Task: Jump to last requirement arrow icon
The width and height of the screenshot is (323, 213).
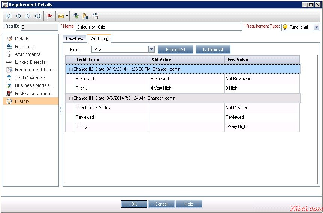Action: [38, 16]
